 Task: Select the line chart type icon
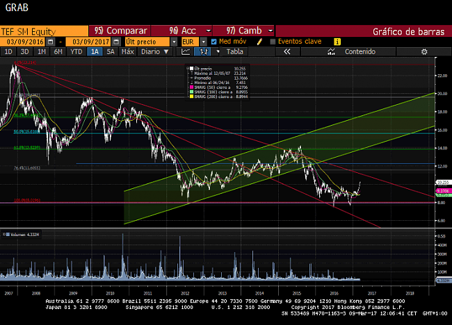pyautogui.click(x=186, y=52)
